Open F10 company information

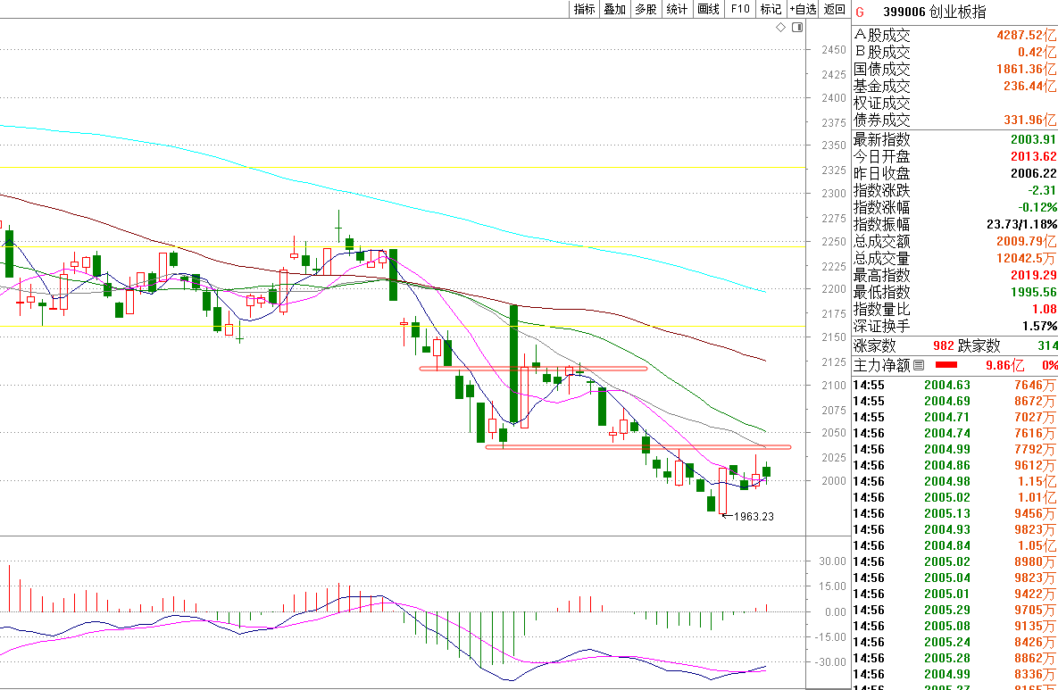(740, 9)
